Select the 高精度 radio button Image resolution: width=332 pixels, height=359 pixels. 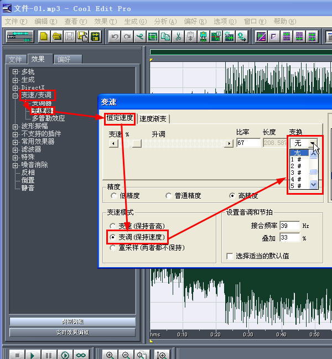coord(232,196)
